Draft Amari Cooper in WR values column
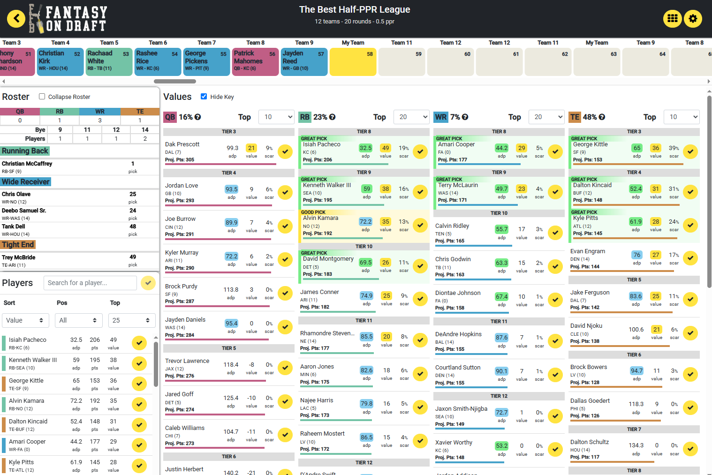The width and height of the screenshot is (712, 475). coord(555,151)
